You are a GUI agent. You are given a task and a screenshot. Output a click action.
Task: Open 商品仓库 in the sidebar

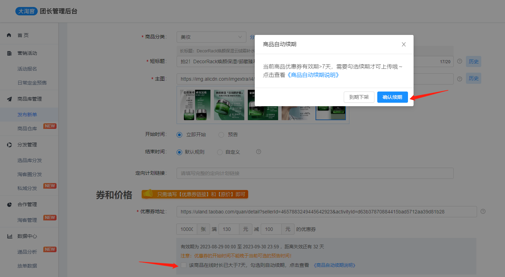[x=27, y=129]
